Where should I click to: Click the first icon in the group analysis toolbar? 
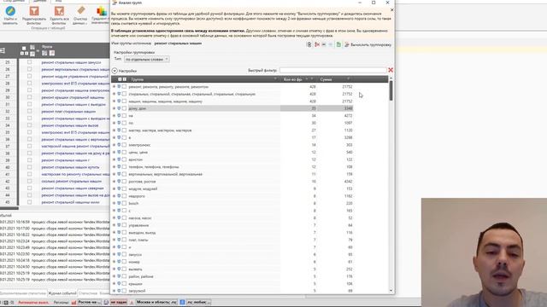[x=309, y=44]
